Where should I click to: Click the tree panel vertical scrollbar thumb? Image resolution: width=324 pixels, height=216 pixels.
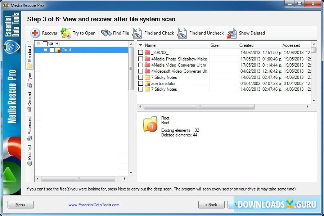[131, 68]
